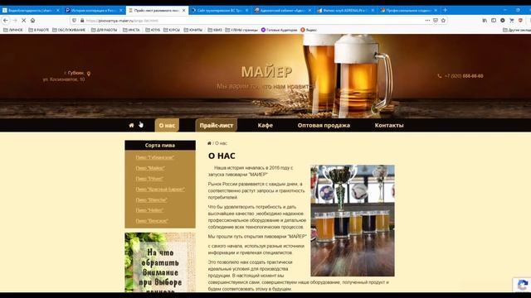The width and height of the screenshot is (531, 298).
Task: Open the 'ЛИЧНОЕ' bookmarks folder
Action: tap(13, 30)
